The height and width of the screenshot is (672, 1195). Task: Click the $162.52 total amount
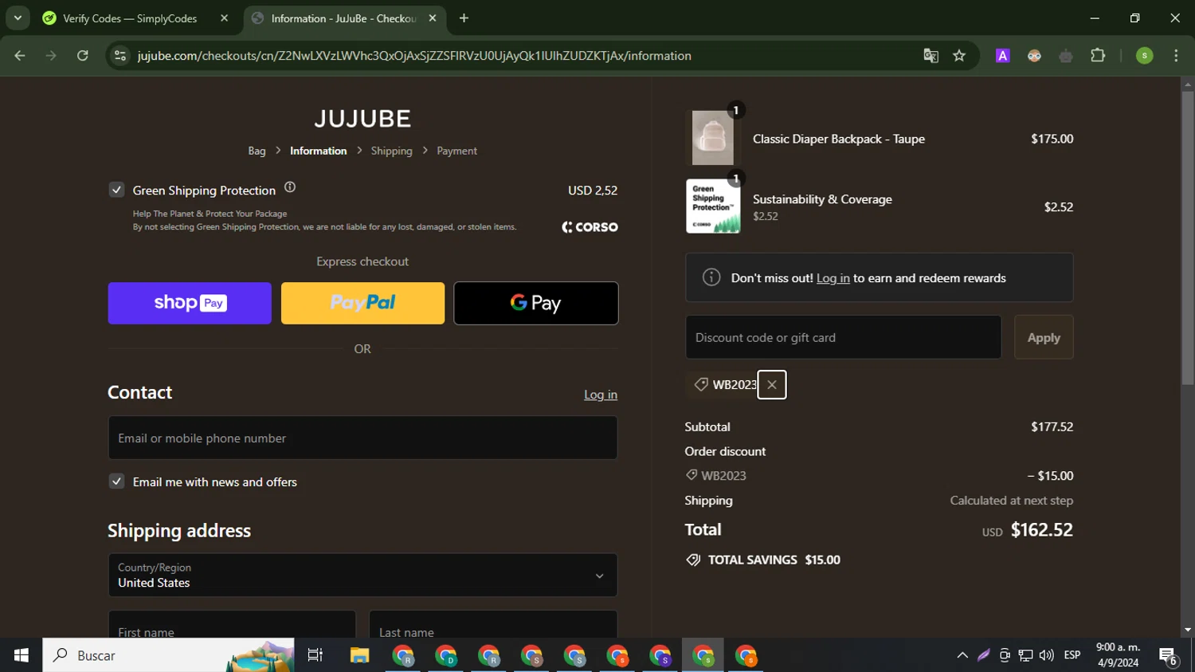tap(1041, 530)
